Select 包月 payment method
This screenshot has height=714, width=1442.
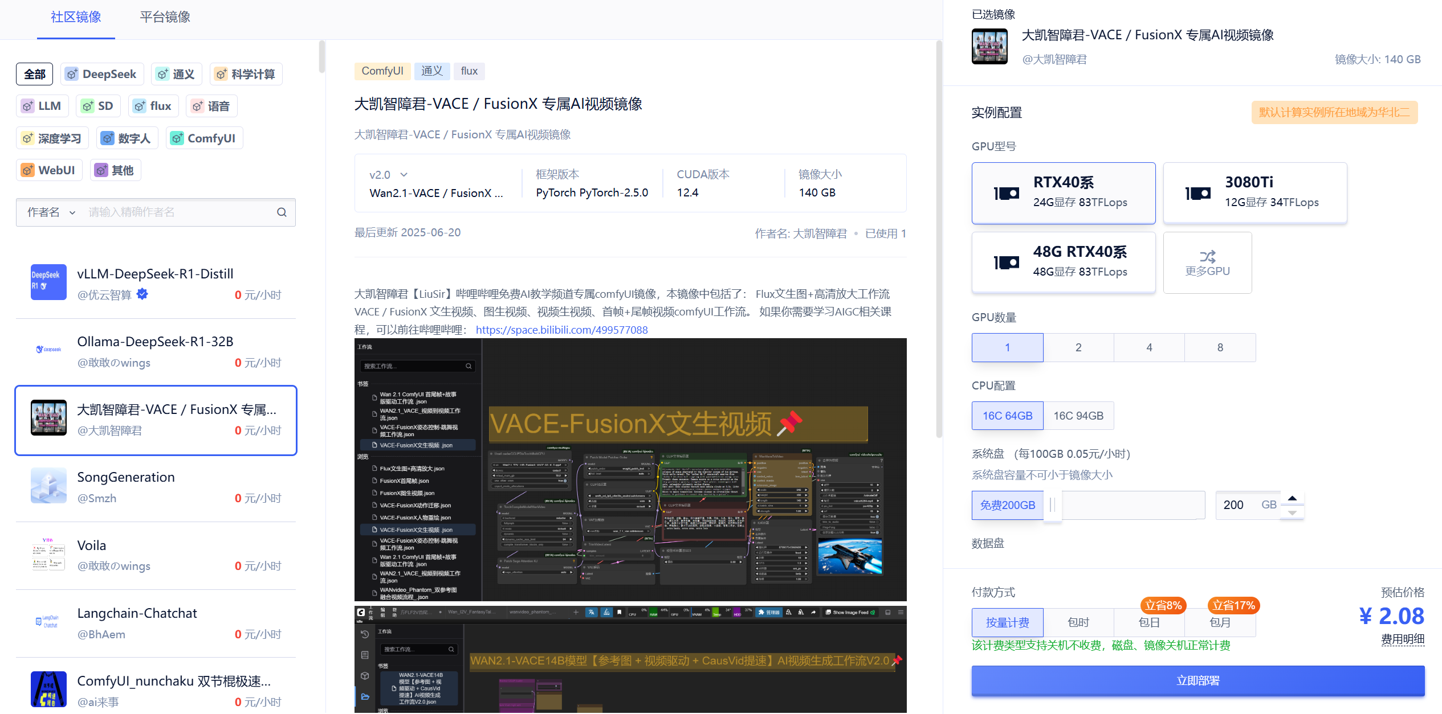point(1220,623)
